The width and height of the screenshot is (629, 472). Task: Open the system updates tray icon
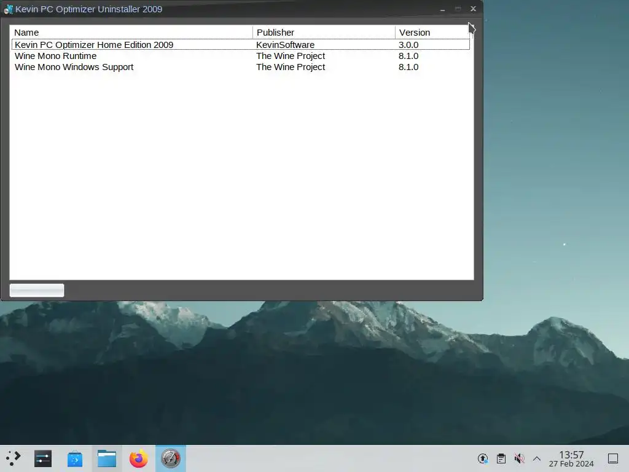pos(483,458)
